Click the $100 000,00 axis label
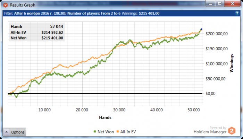This screenshot has height=139, width=243. point(217,64)
